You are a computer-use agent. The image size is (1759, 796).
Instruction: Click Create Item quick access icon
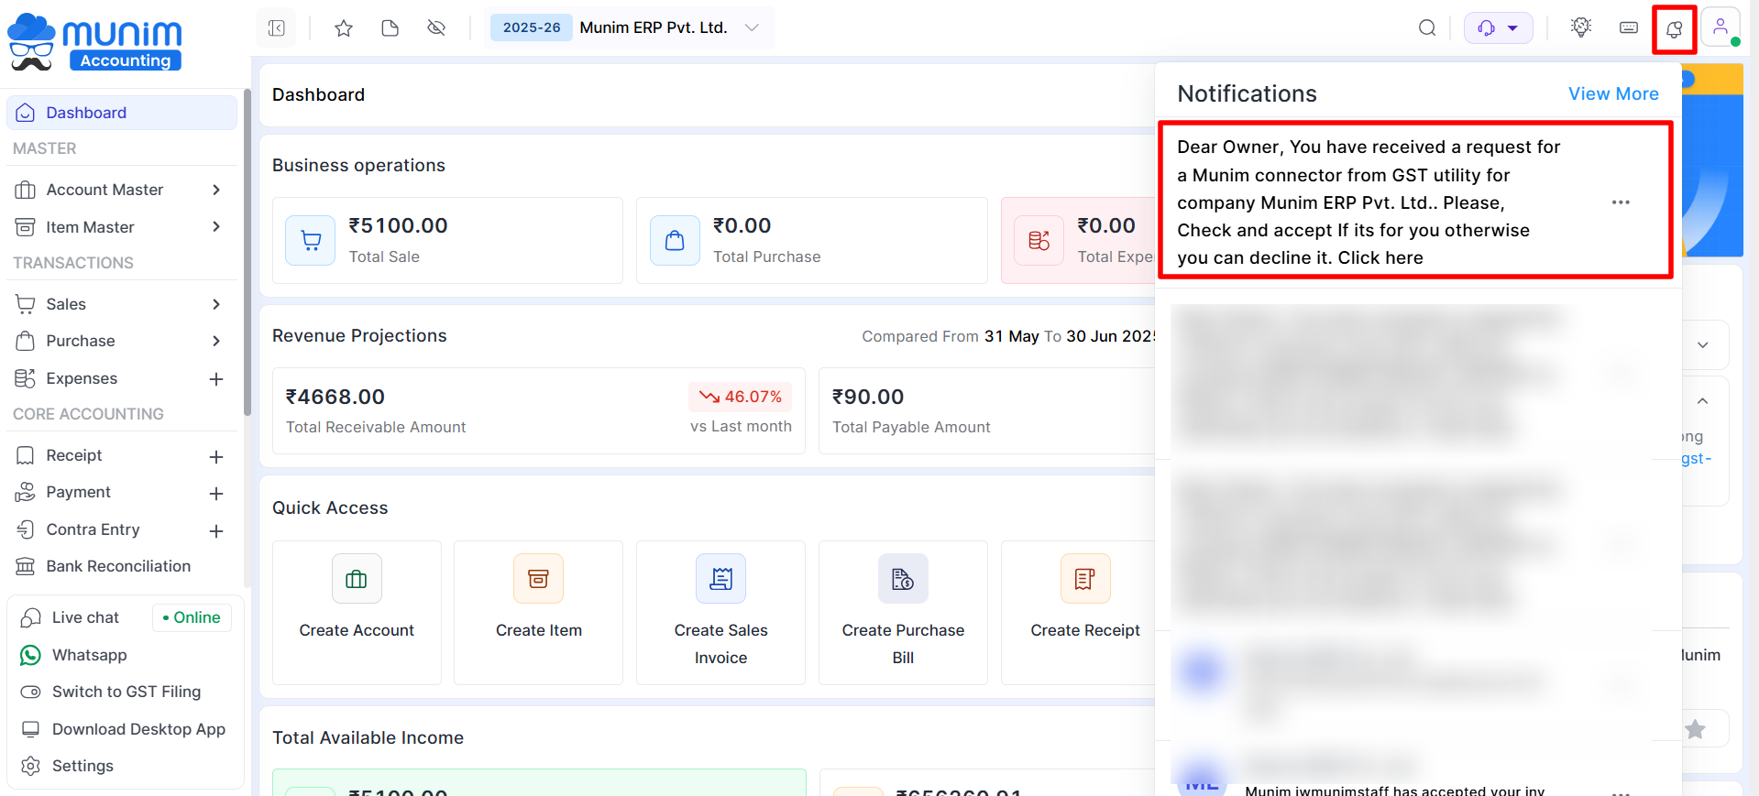pos(538,579)
